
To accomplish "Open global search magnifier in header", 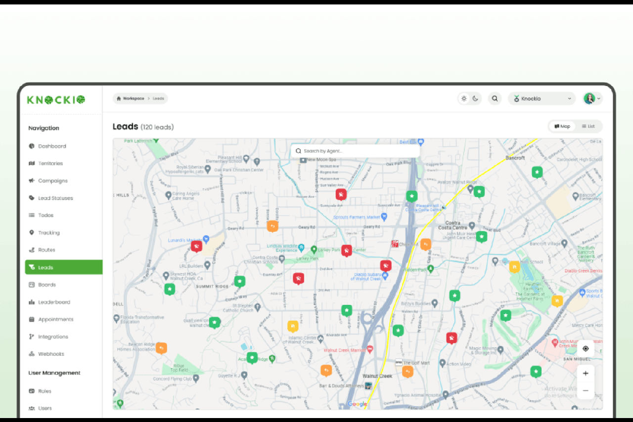I will (x=495, y=98).
